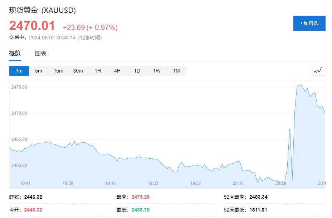Click the 19:16 time axis label
The width and height of the screenshot is (332, 218).
coord(110,183)
